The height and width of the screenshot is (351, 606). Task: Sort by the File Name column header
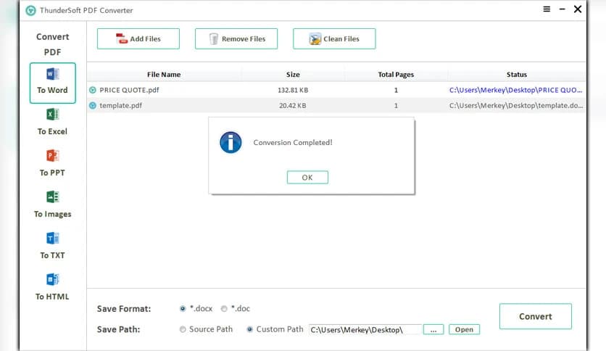pos(164,75)
